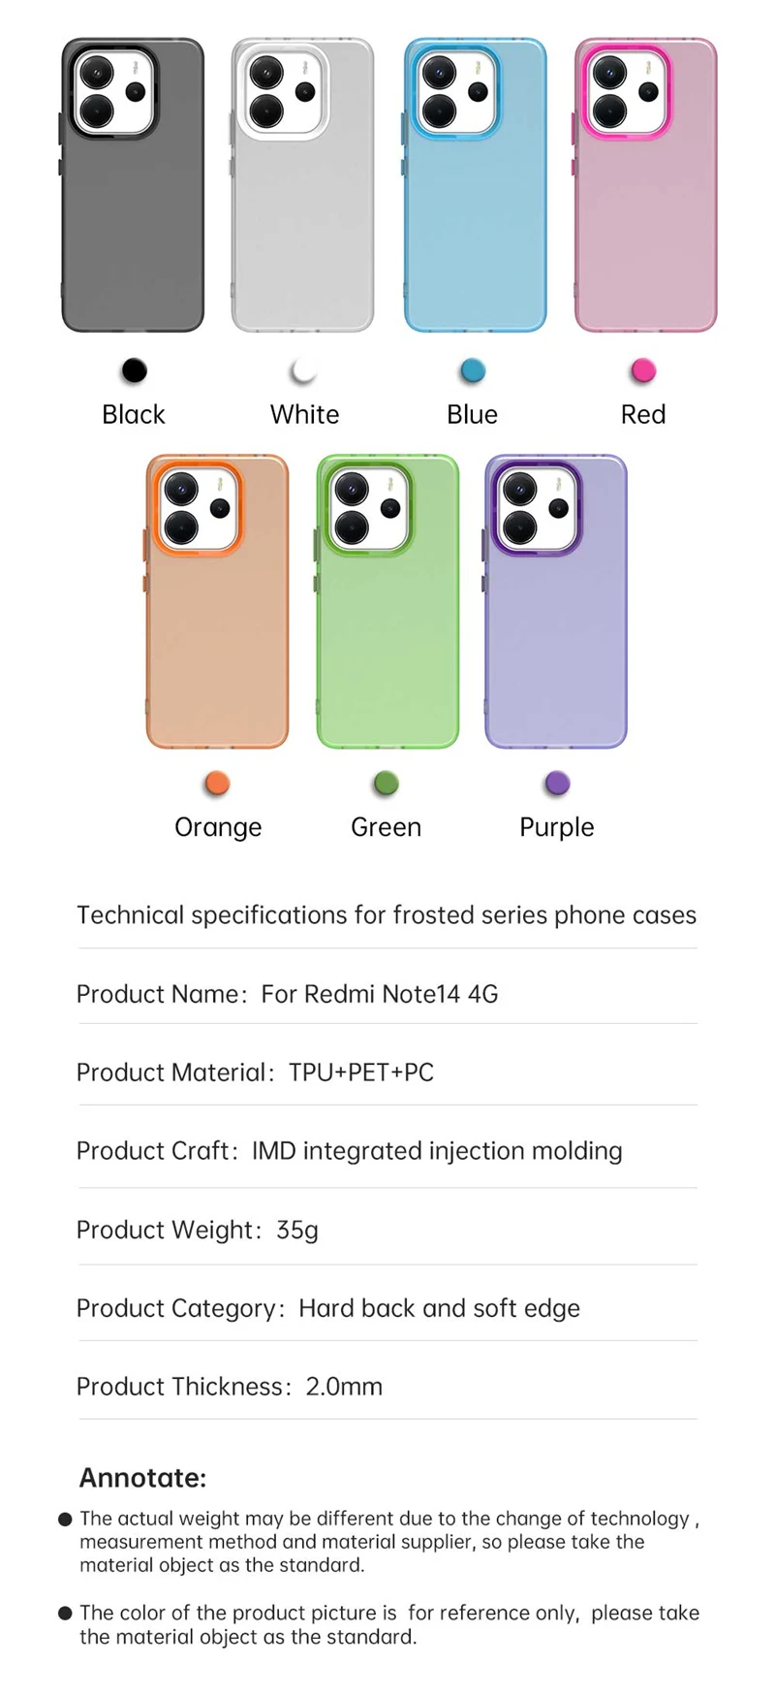Click the "Orange" color label
This screenshot has height=1697, width=775.
tap(218, 827)
